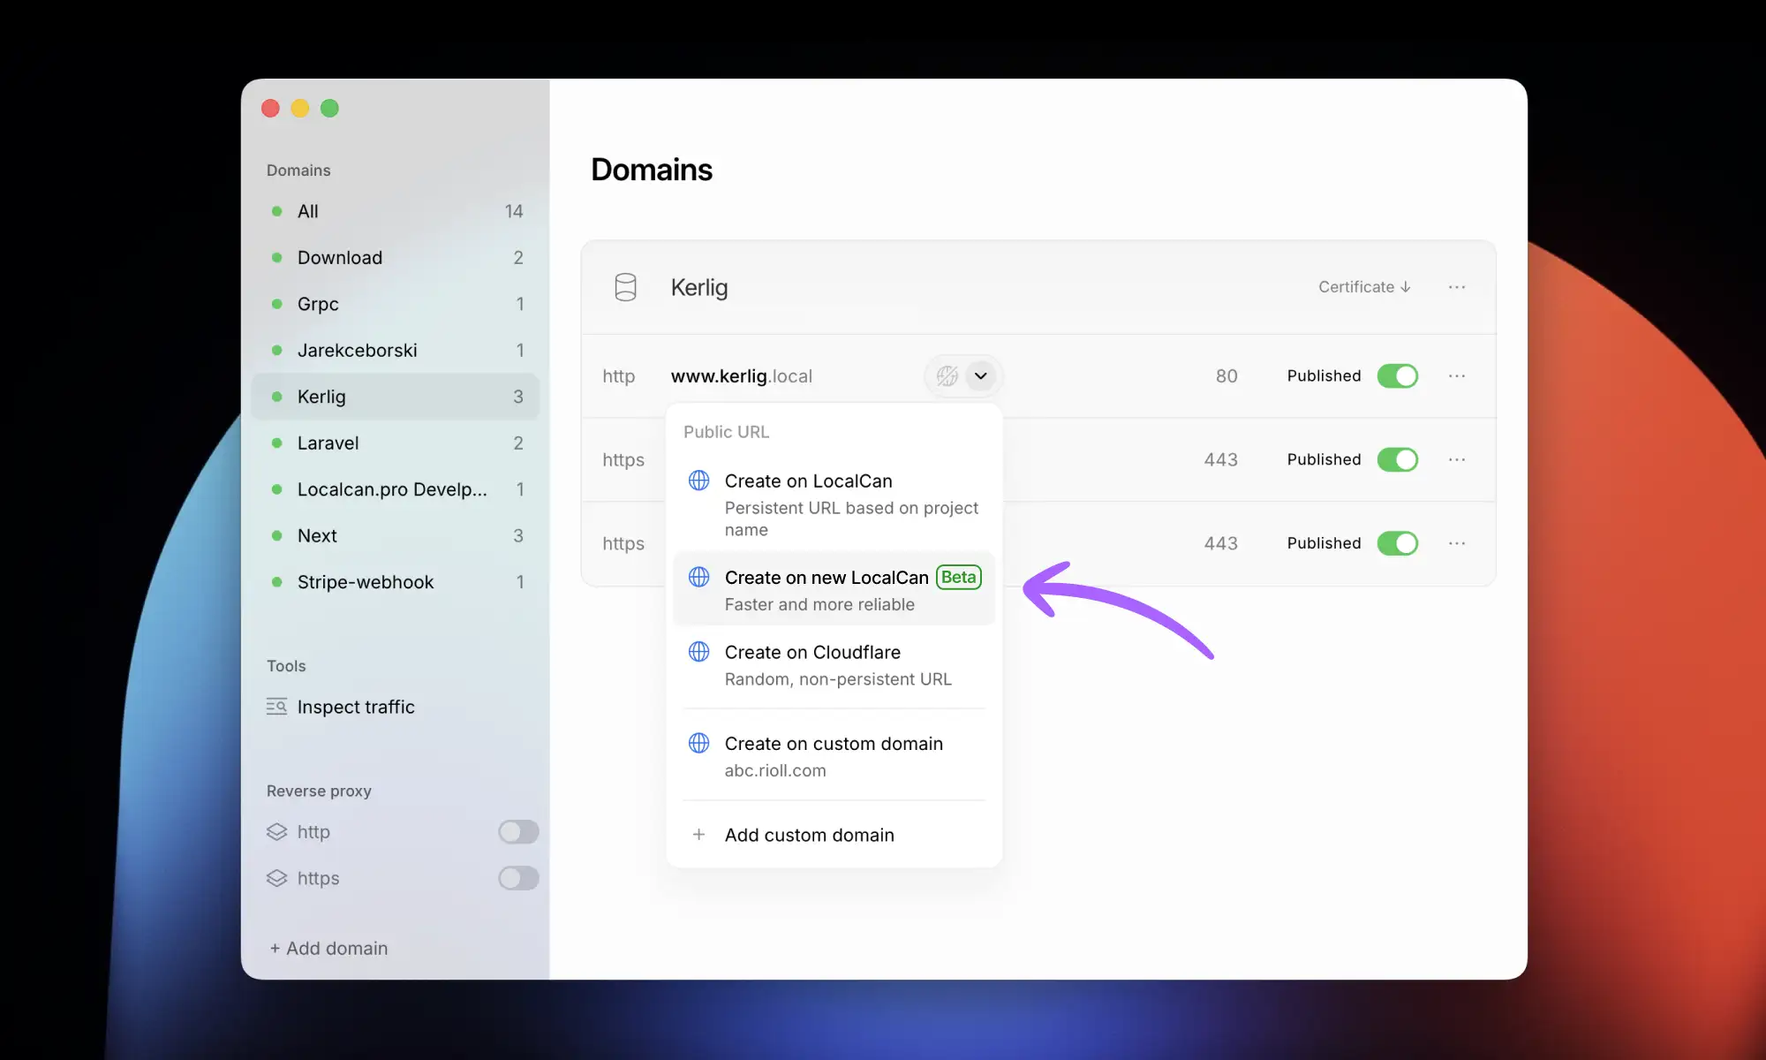The height and width of the screenshot is (1060, 1766).
Task: Select Download project in sidebar
Action: 396,258
